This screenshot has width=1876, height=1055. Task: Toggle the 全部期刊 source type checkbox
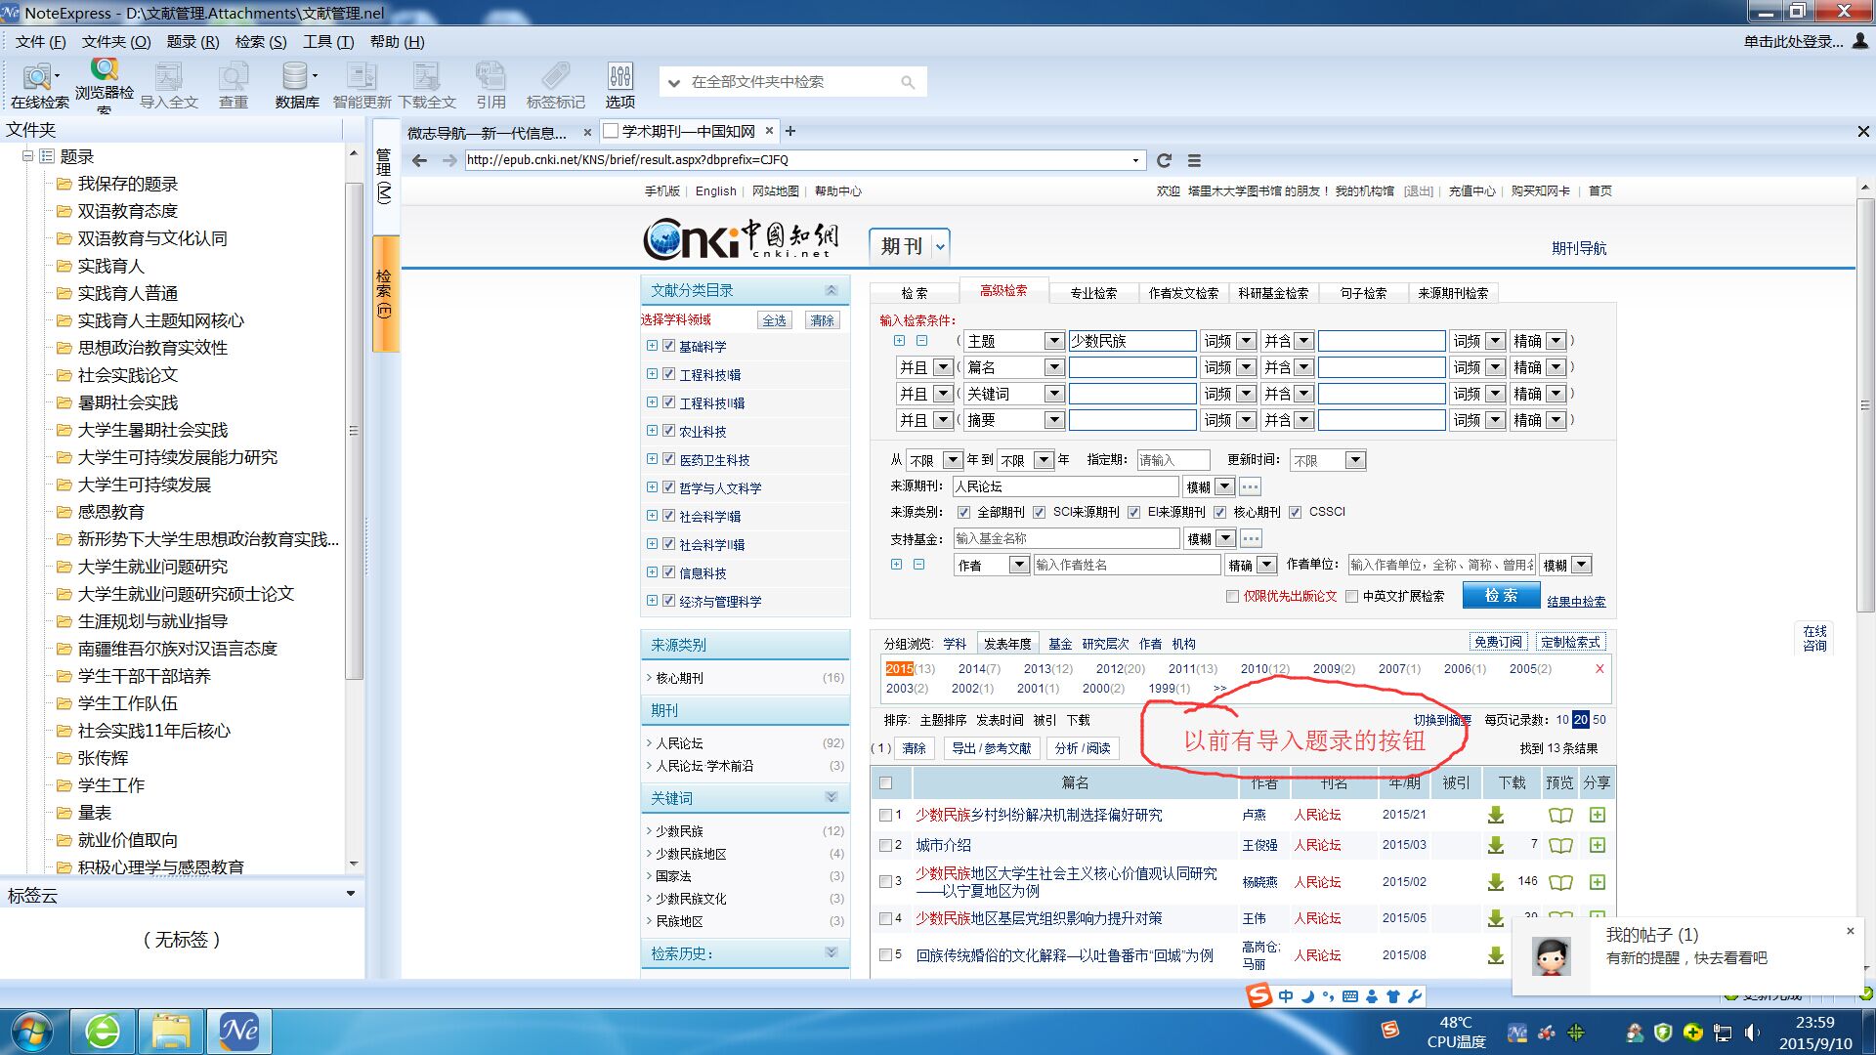963,512
